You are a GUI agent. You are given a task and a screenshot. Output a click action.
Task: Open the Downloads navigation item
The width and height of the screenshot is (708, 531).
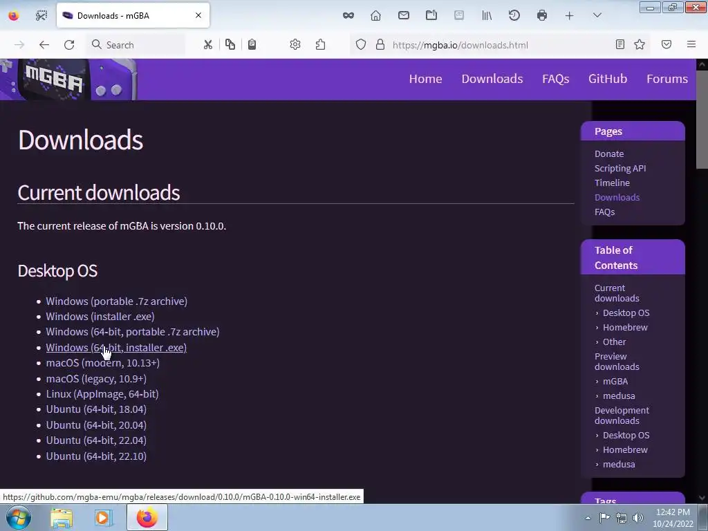click(492, 79)
